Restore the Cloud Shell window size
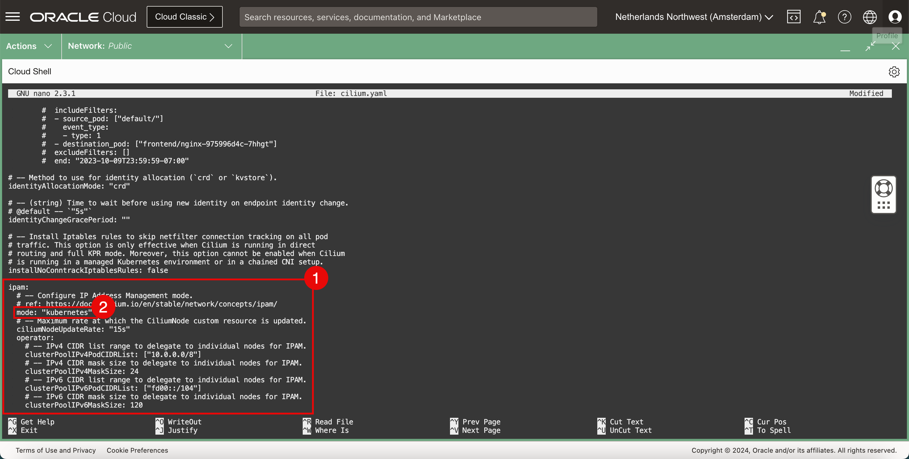This screenshot has height=459, width=909. point(871,46)
